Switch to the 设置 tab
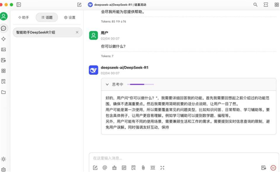This screenshot has width=280, height=172. pos(70,17)
